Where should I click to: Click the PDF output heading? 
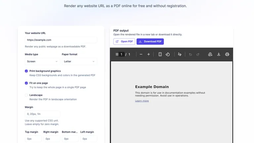[x=121, y=30]
